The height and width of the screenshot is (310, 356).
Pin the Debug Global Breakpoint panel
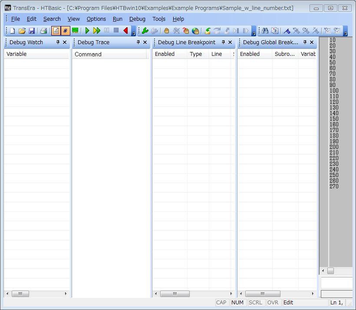point(305,42)
